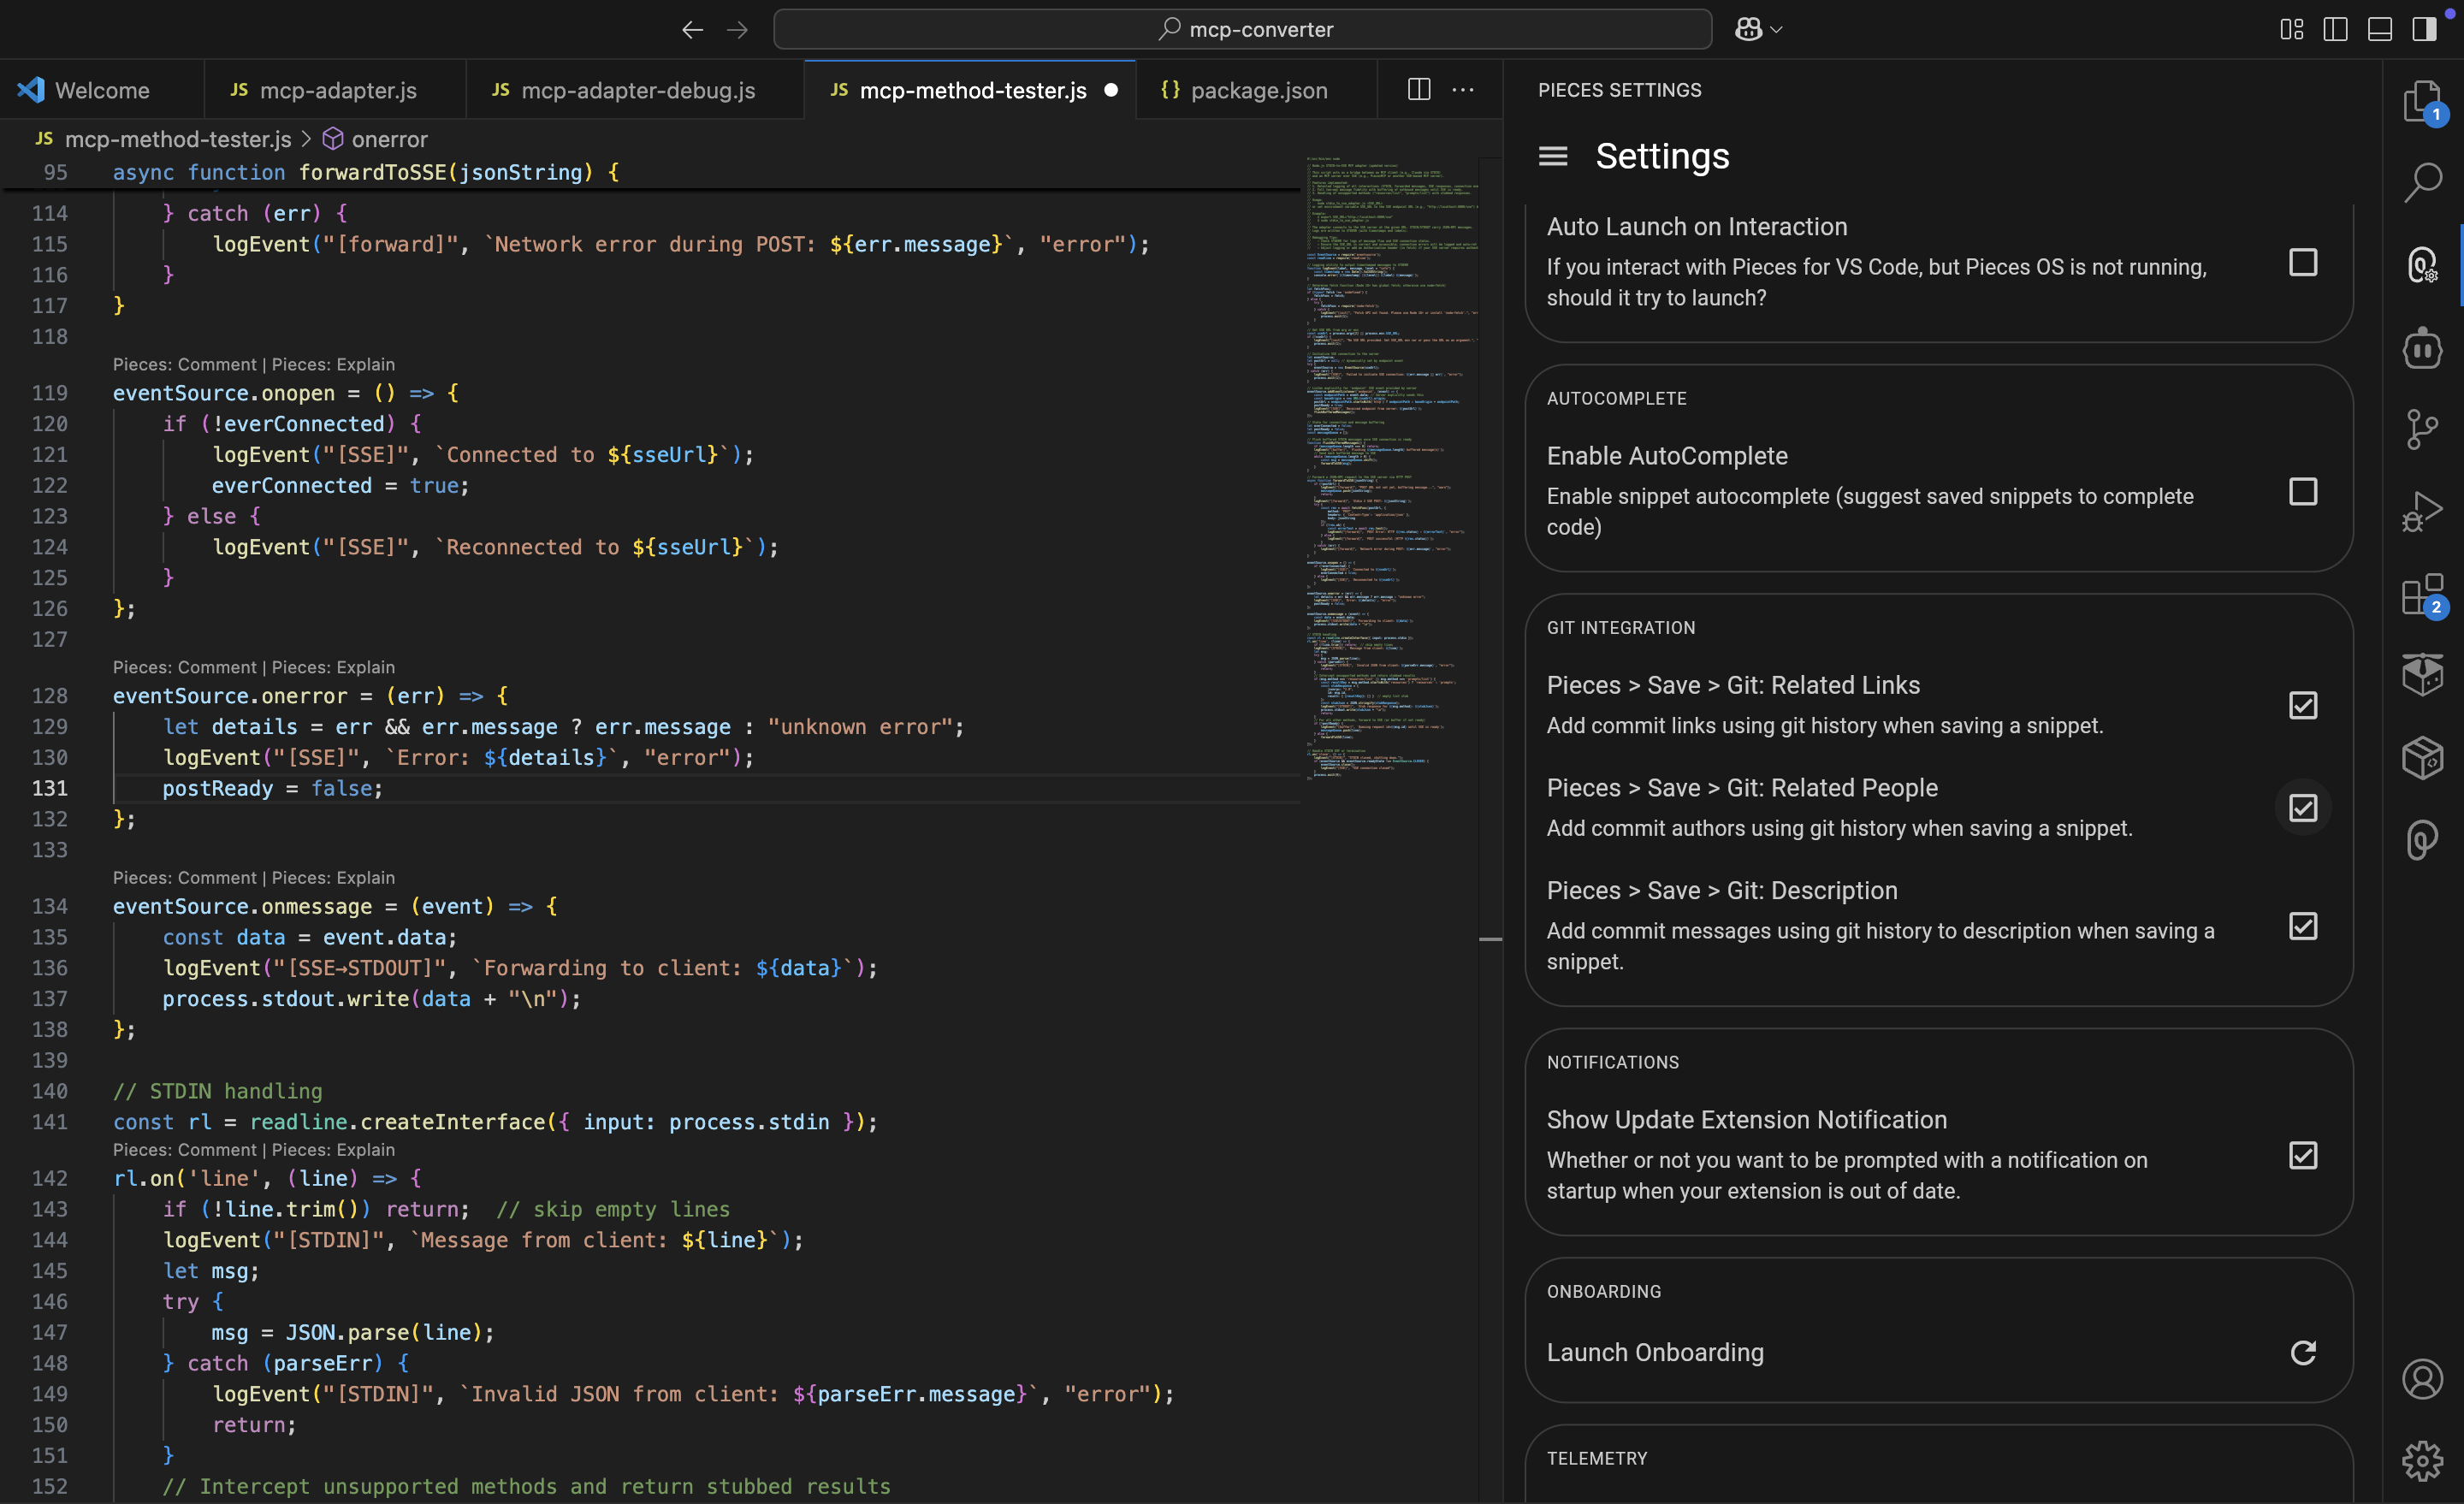
Task: Go back with the left arrow
Action: pos(692,30)
